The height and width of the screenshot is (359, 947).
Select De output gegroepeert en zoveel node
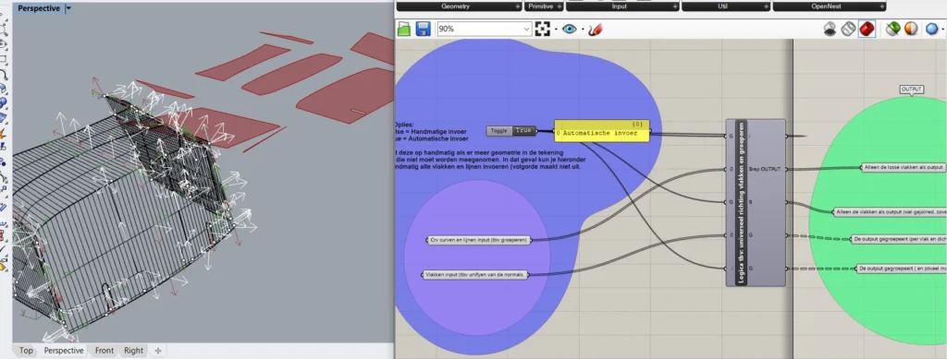point(902,269)
